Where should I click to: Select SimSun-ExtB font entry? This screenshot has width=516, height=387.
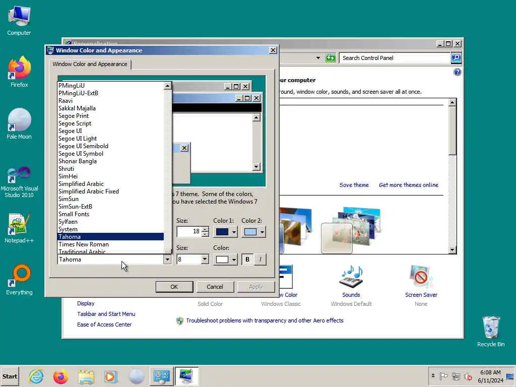click(110, 207)
